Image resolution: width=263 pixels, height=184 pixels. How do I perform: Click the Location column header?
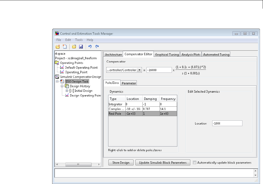pos(134,99)
